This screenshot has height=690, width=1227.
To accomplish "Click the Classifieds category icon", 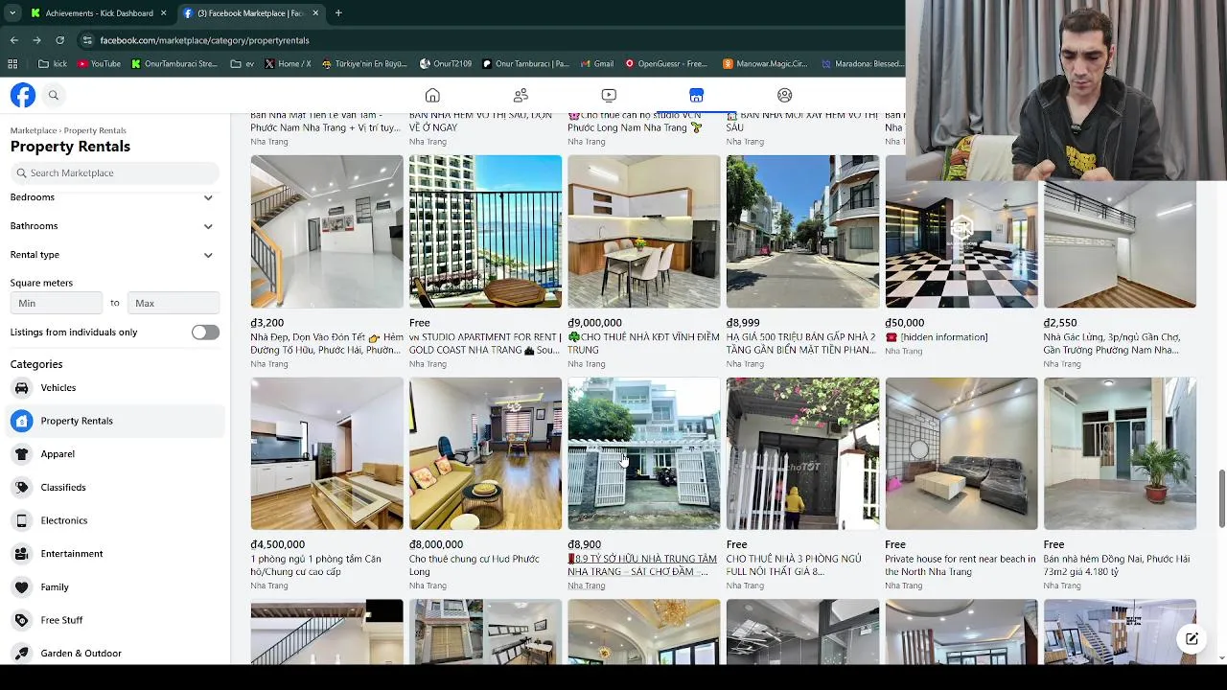I will coord(21,487).
